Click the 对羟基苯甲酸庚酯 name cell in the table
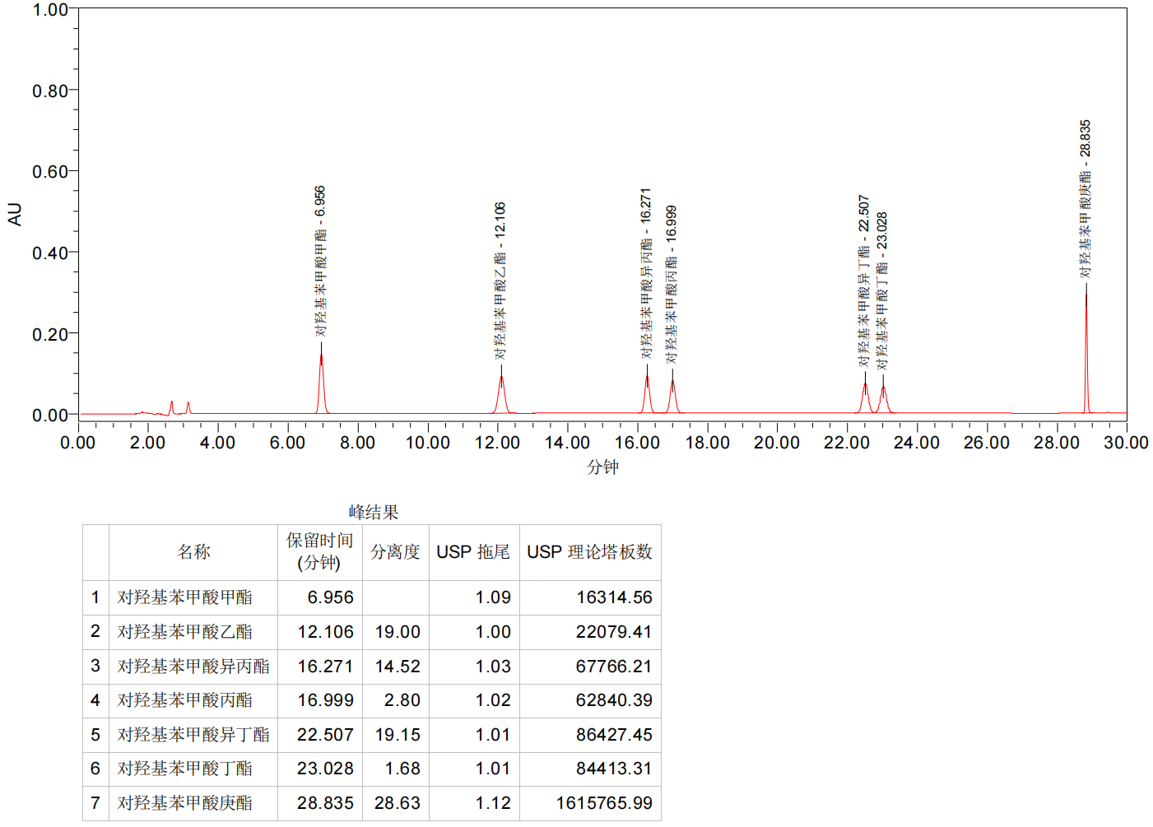This screenshot has width=1153, height=827. click(185, 803)
